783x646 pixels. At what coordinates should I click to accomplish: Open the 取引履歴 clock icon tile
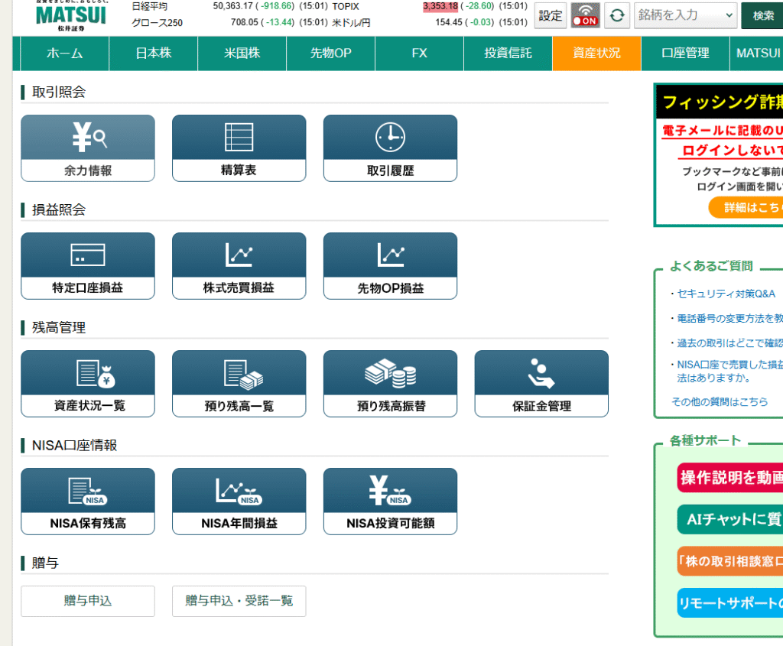click(x=390, y=138)
